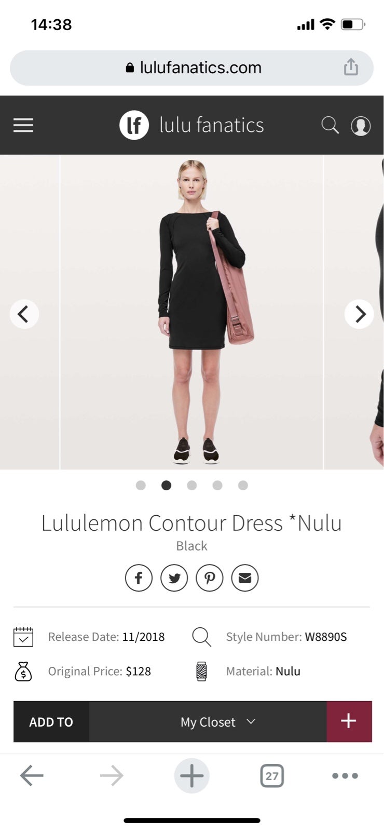This screenshot has height=831, width=384.
Task: Select first carousel dot indicator
Action: point(141,485)
